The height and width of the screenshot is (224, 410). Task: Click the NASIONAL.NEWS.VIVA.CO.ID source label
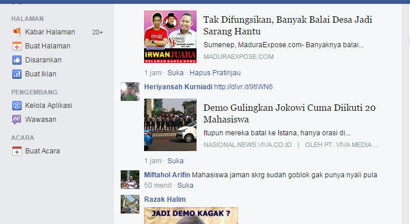point(247,145)
